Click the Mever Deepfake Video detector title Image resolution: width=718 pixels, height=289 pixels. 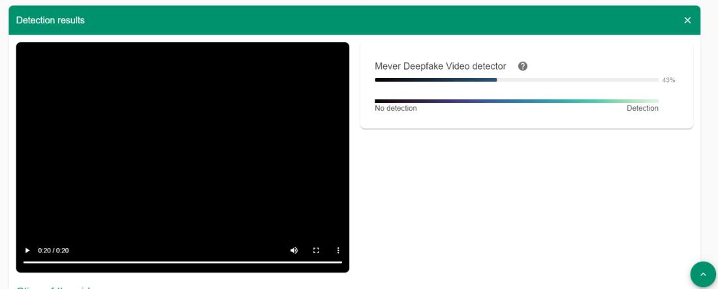[440, 66]
